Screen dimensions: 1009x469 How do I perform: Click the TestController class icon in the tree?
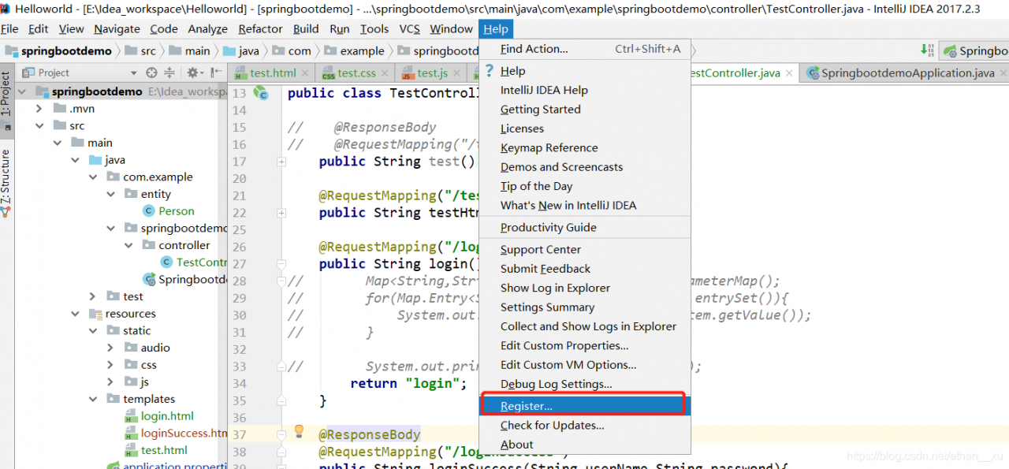(x=166, y=262)
